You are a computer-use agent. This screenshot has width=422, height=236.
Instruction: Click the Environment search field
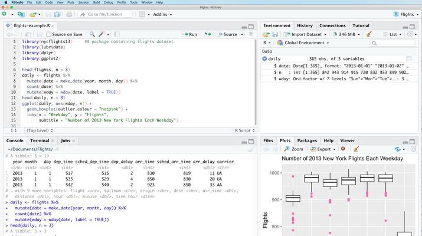392,43
